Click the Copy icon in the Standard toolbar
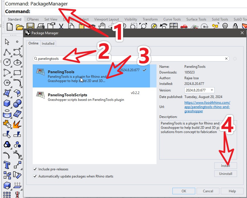The width and height of the screenshot is (247, 198). click(x=71, y=26)
